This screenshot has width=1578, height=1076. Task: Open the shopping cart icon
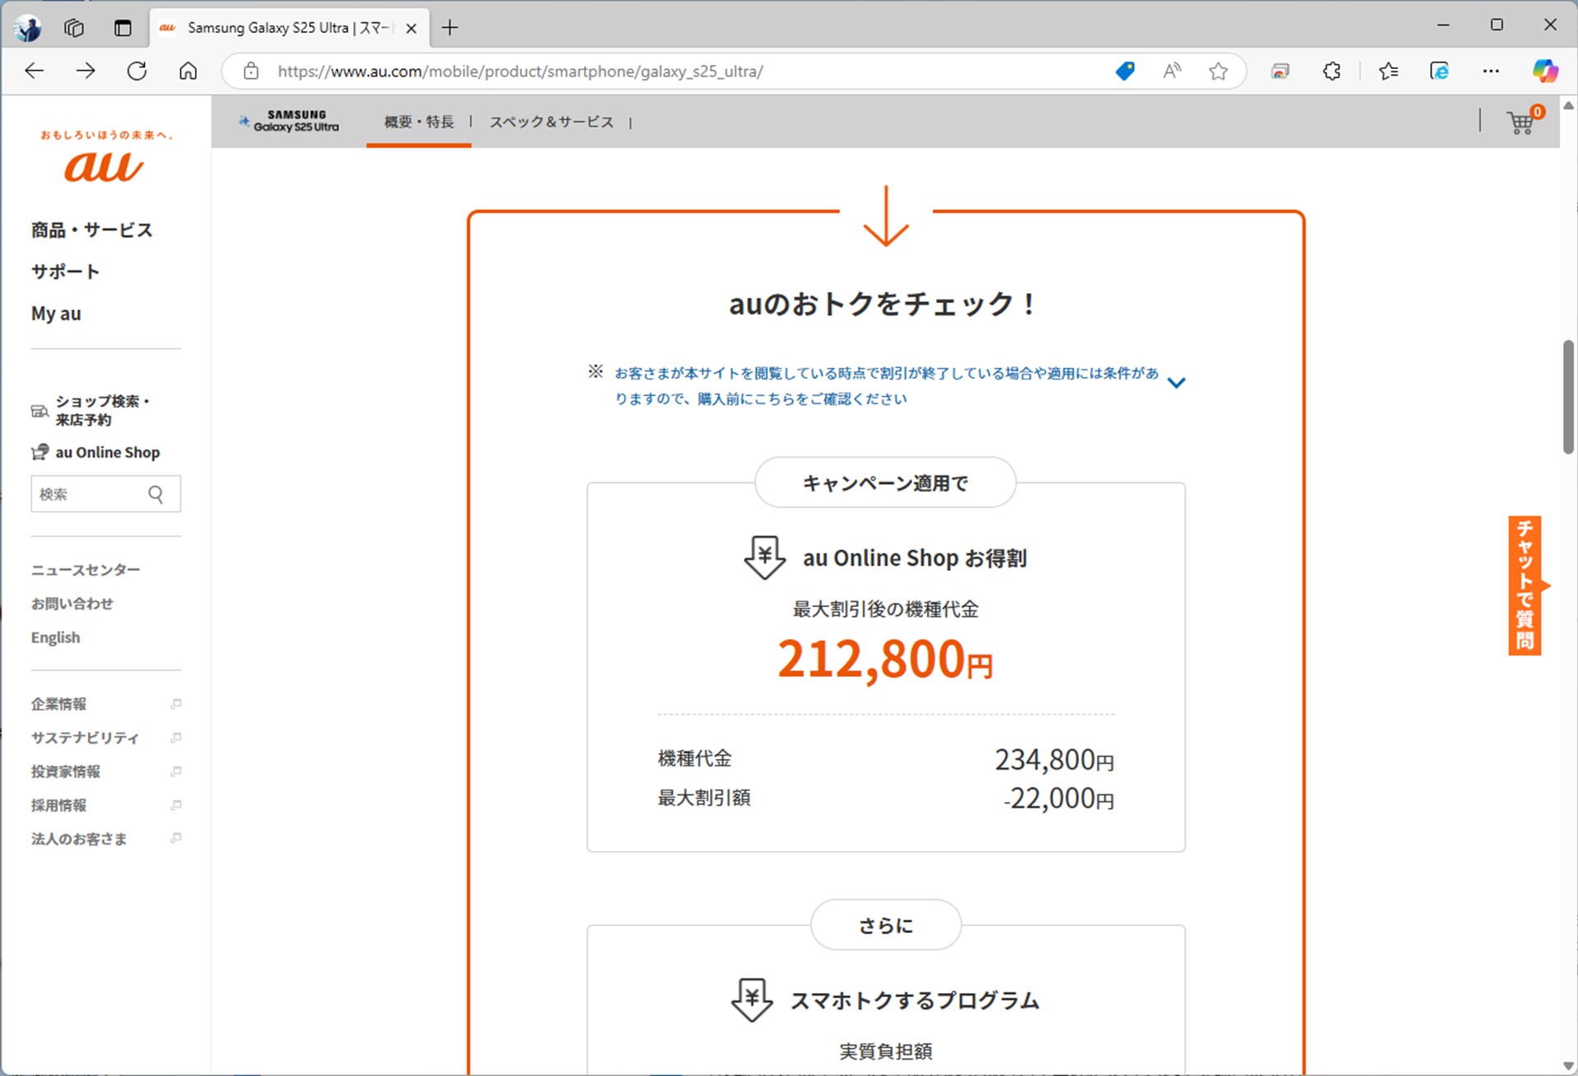1523,122
